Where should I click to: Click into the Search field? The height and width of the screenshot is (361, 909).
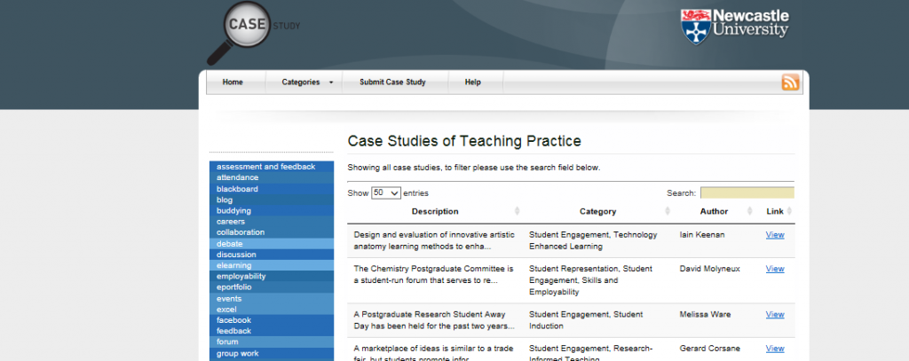click(747, 192)
